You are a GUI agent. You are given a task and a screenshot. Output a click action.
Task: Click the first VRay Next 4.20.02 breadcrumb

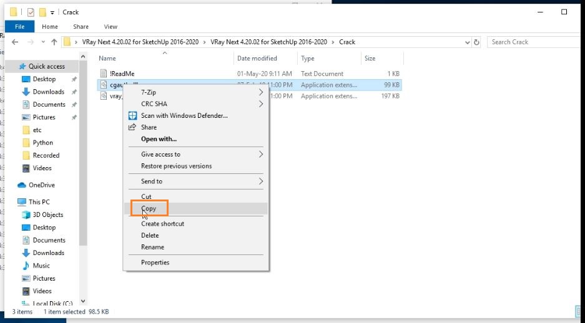tap(140, 42)
